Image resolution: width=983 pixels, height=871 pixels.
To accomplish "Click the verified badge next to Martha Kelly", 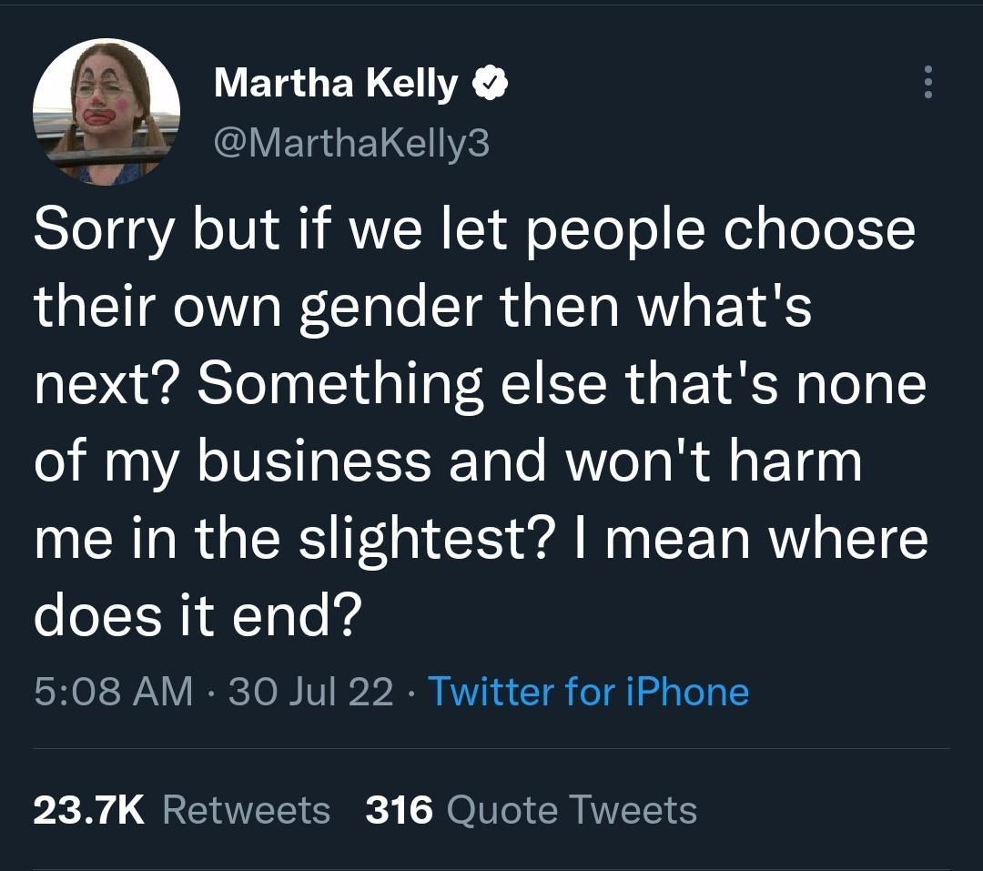I will [x=490, y=82].
